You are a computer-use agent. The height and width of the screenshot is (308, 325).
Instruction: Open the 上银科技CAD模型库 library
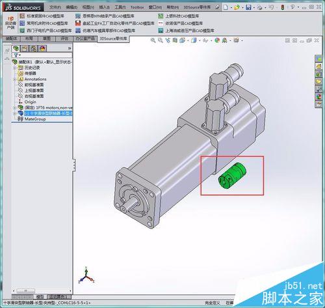point(179,16)
